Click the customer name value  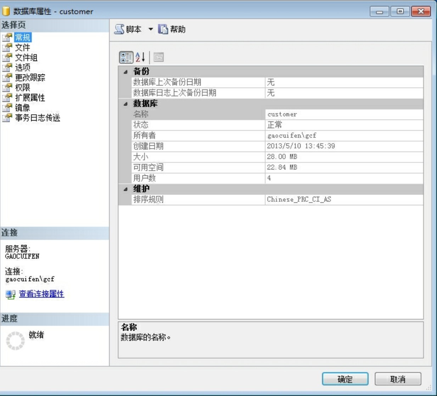(x=282, y=114)
